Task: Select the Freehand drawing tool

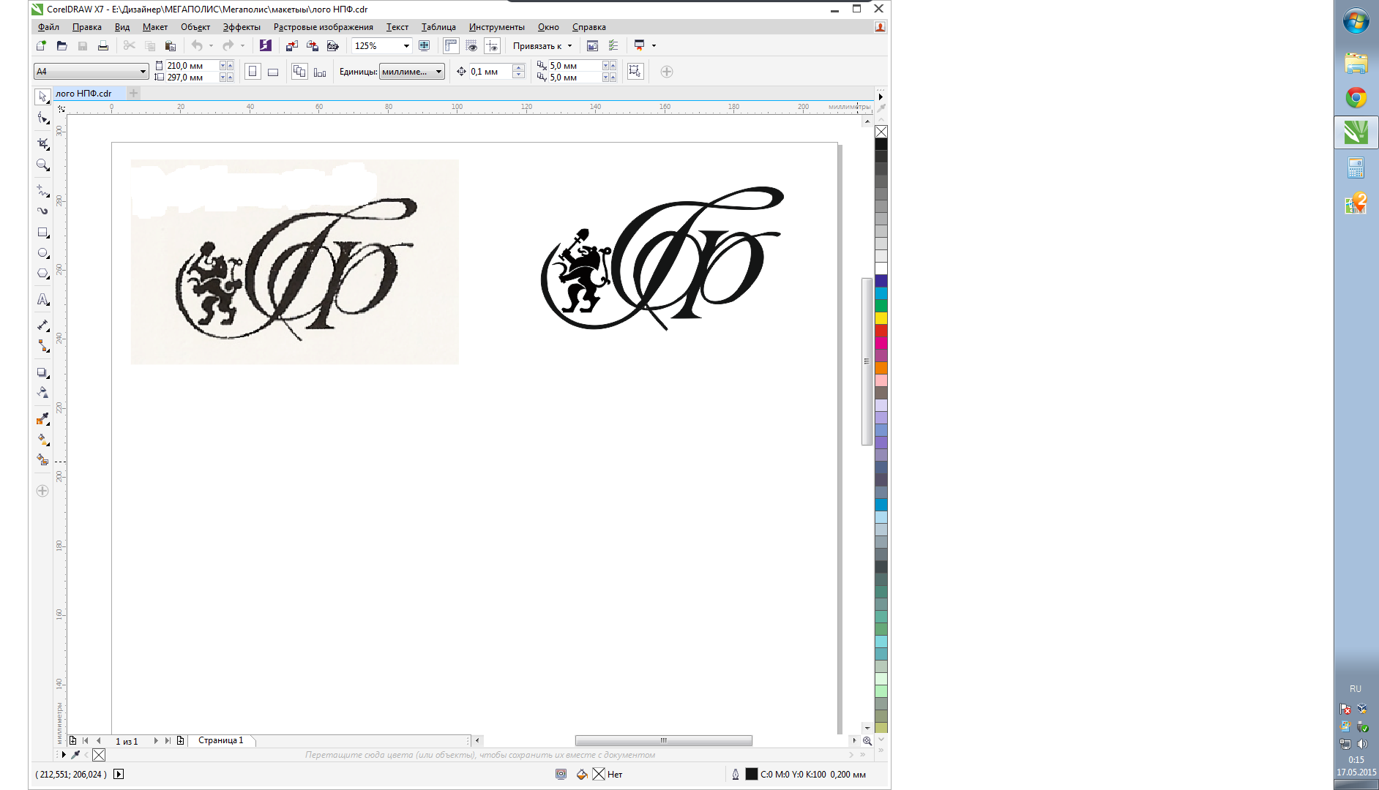Action: click(42, 190)
